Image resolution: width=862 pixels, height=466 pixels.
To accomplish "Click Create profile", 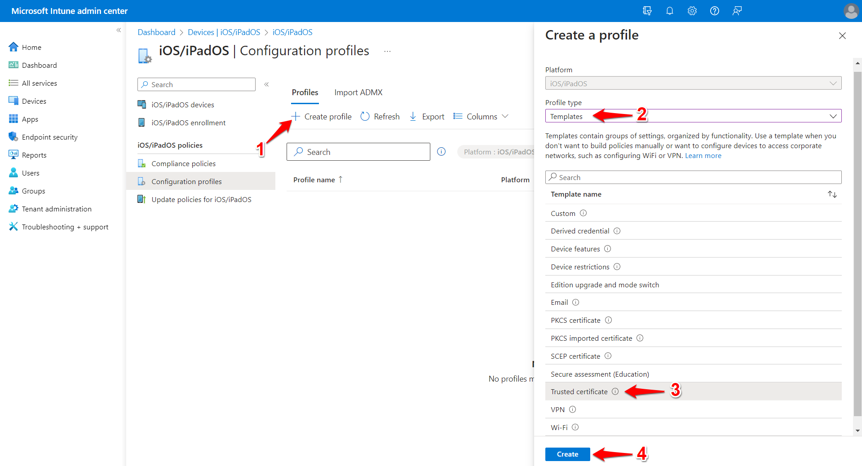I will coord(321,117).
